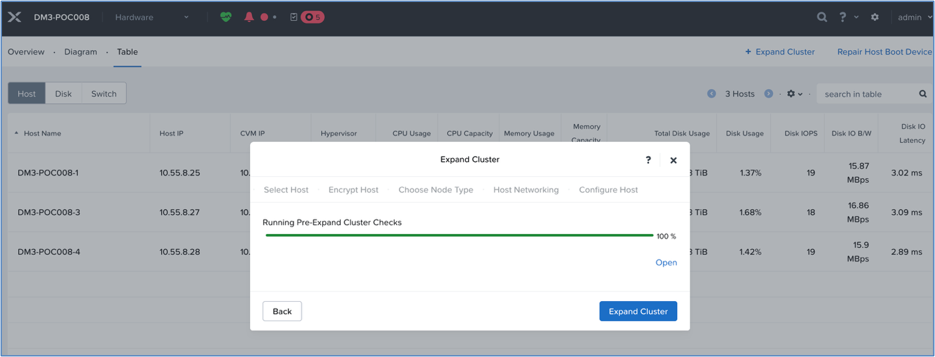Viewport: 935px width, 357px height.
Task: Switch to the Diagram tab
Action: (x=81, y=52)
